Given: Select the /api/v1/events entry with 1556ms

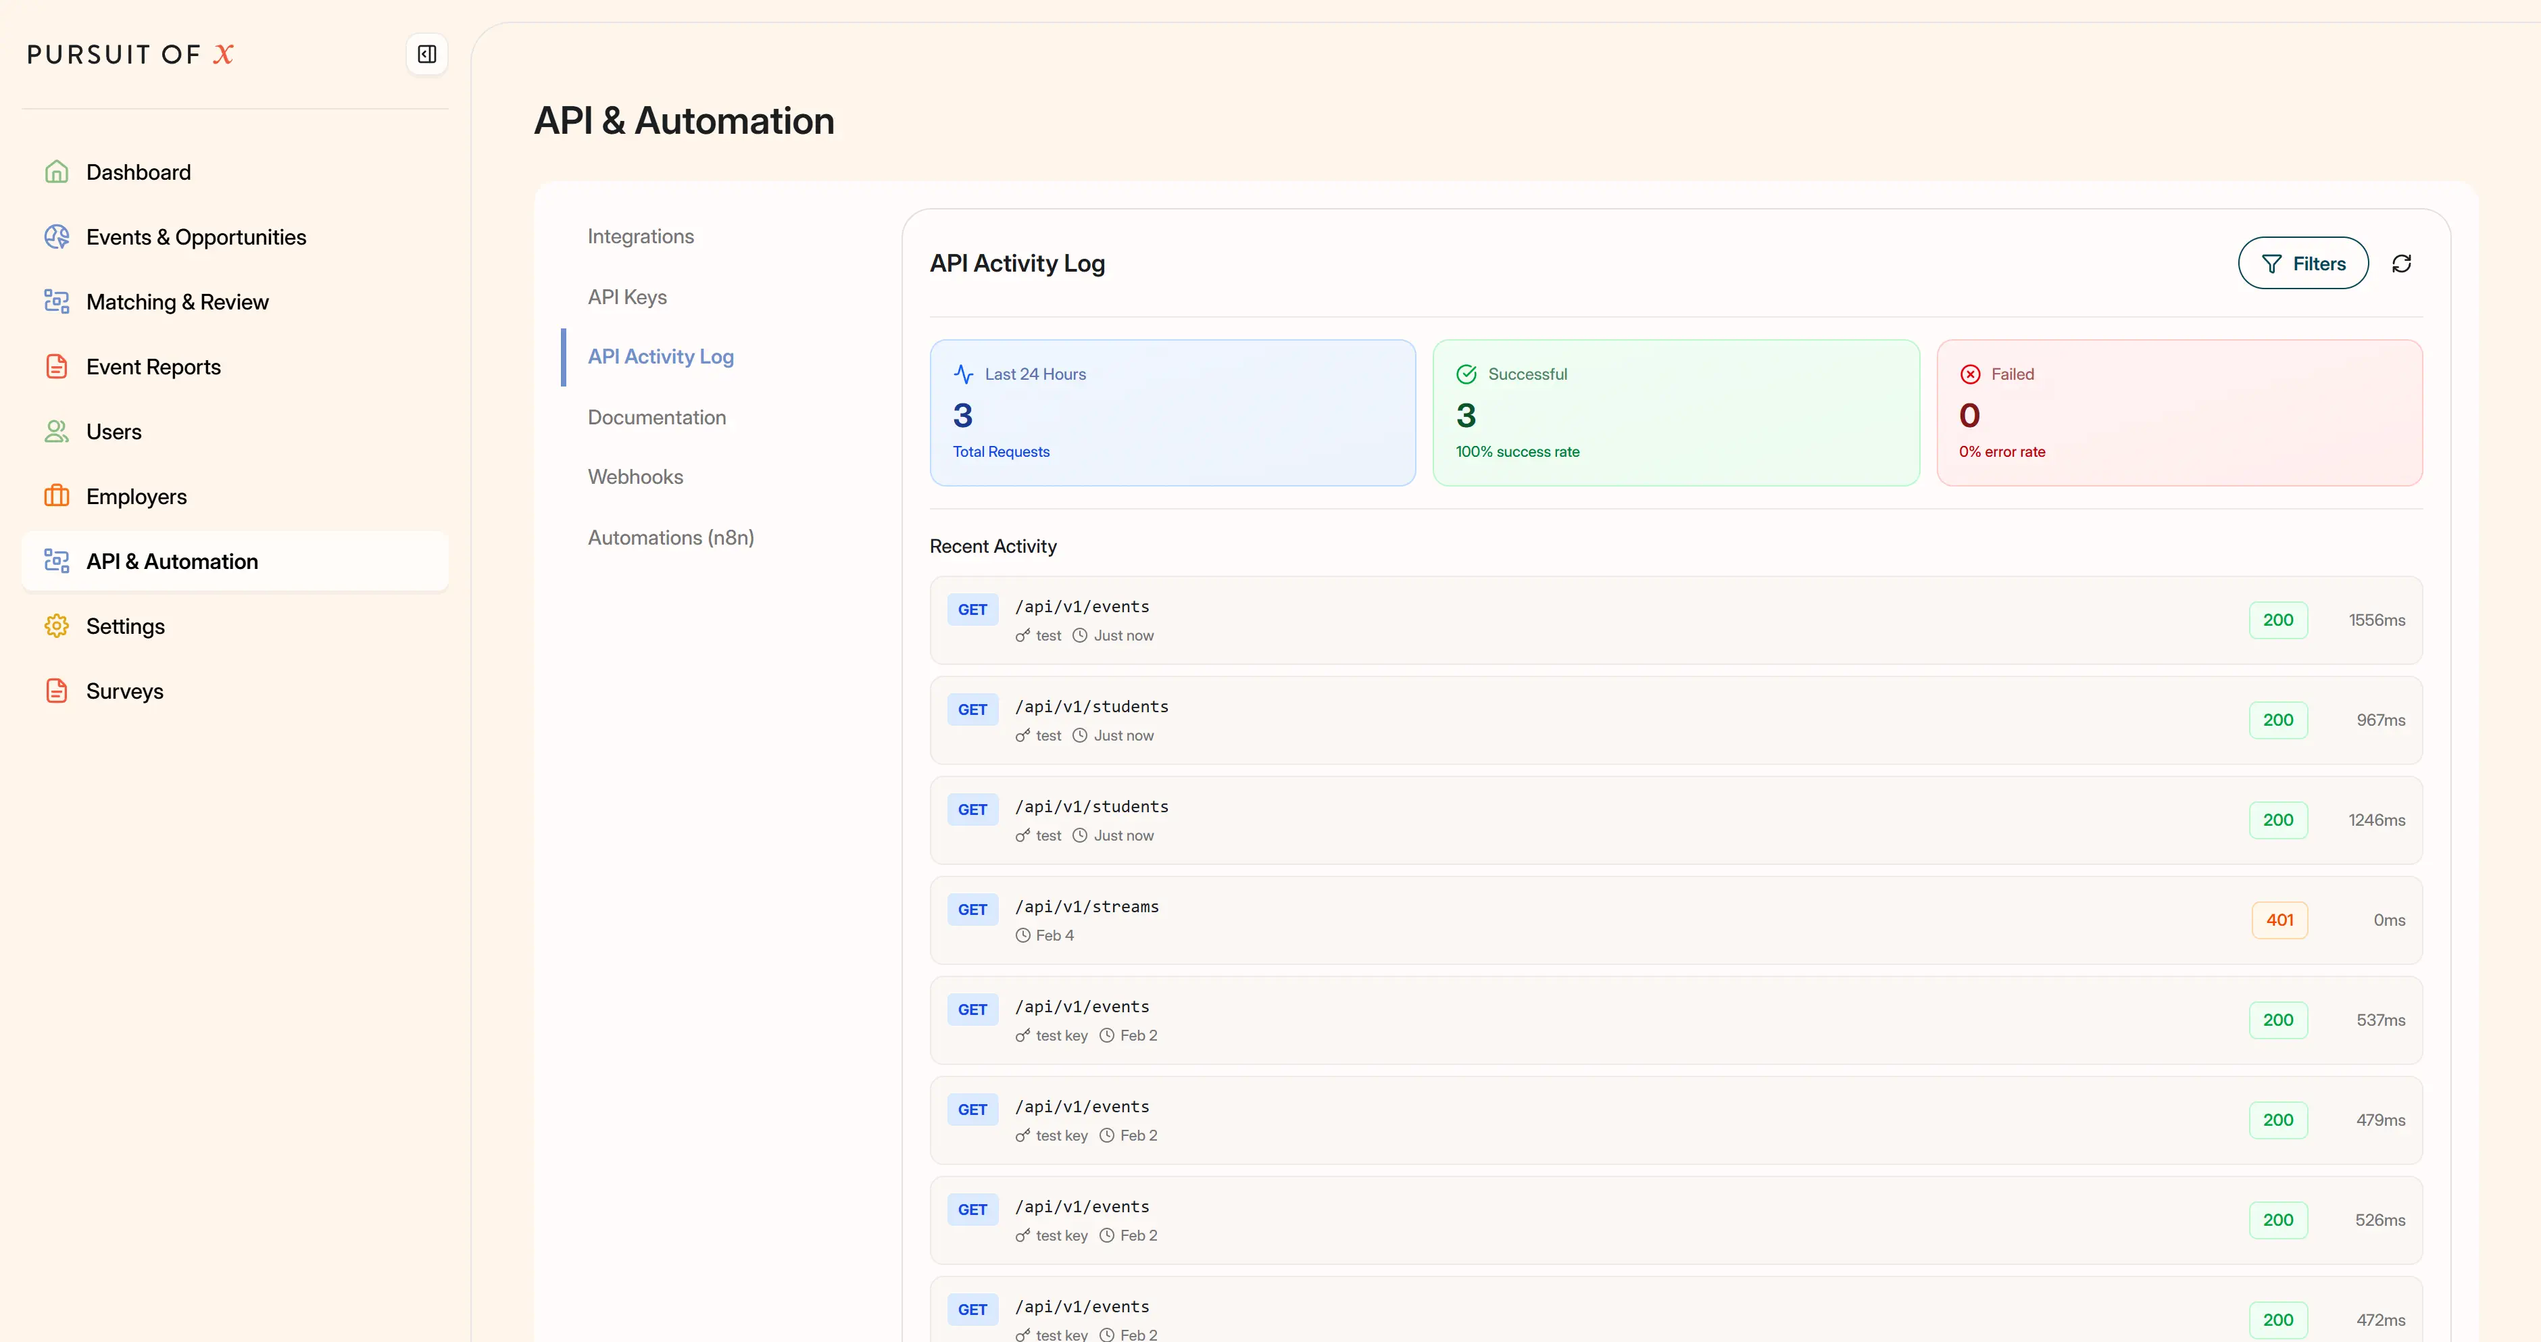Looking at the screenshot, I should 1675,620.
